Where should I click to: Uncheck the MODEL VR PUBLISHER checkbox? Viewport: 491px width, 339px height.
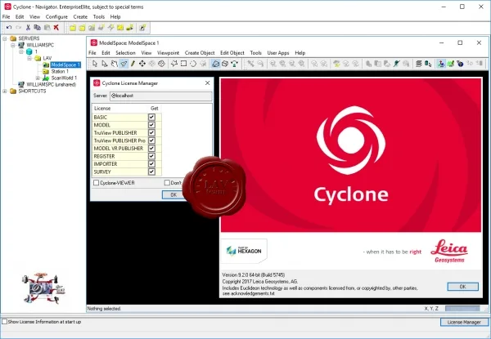point(151,149)
